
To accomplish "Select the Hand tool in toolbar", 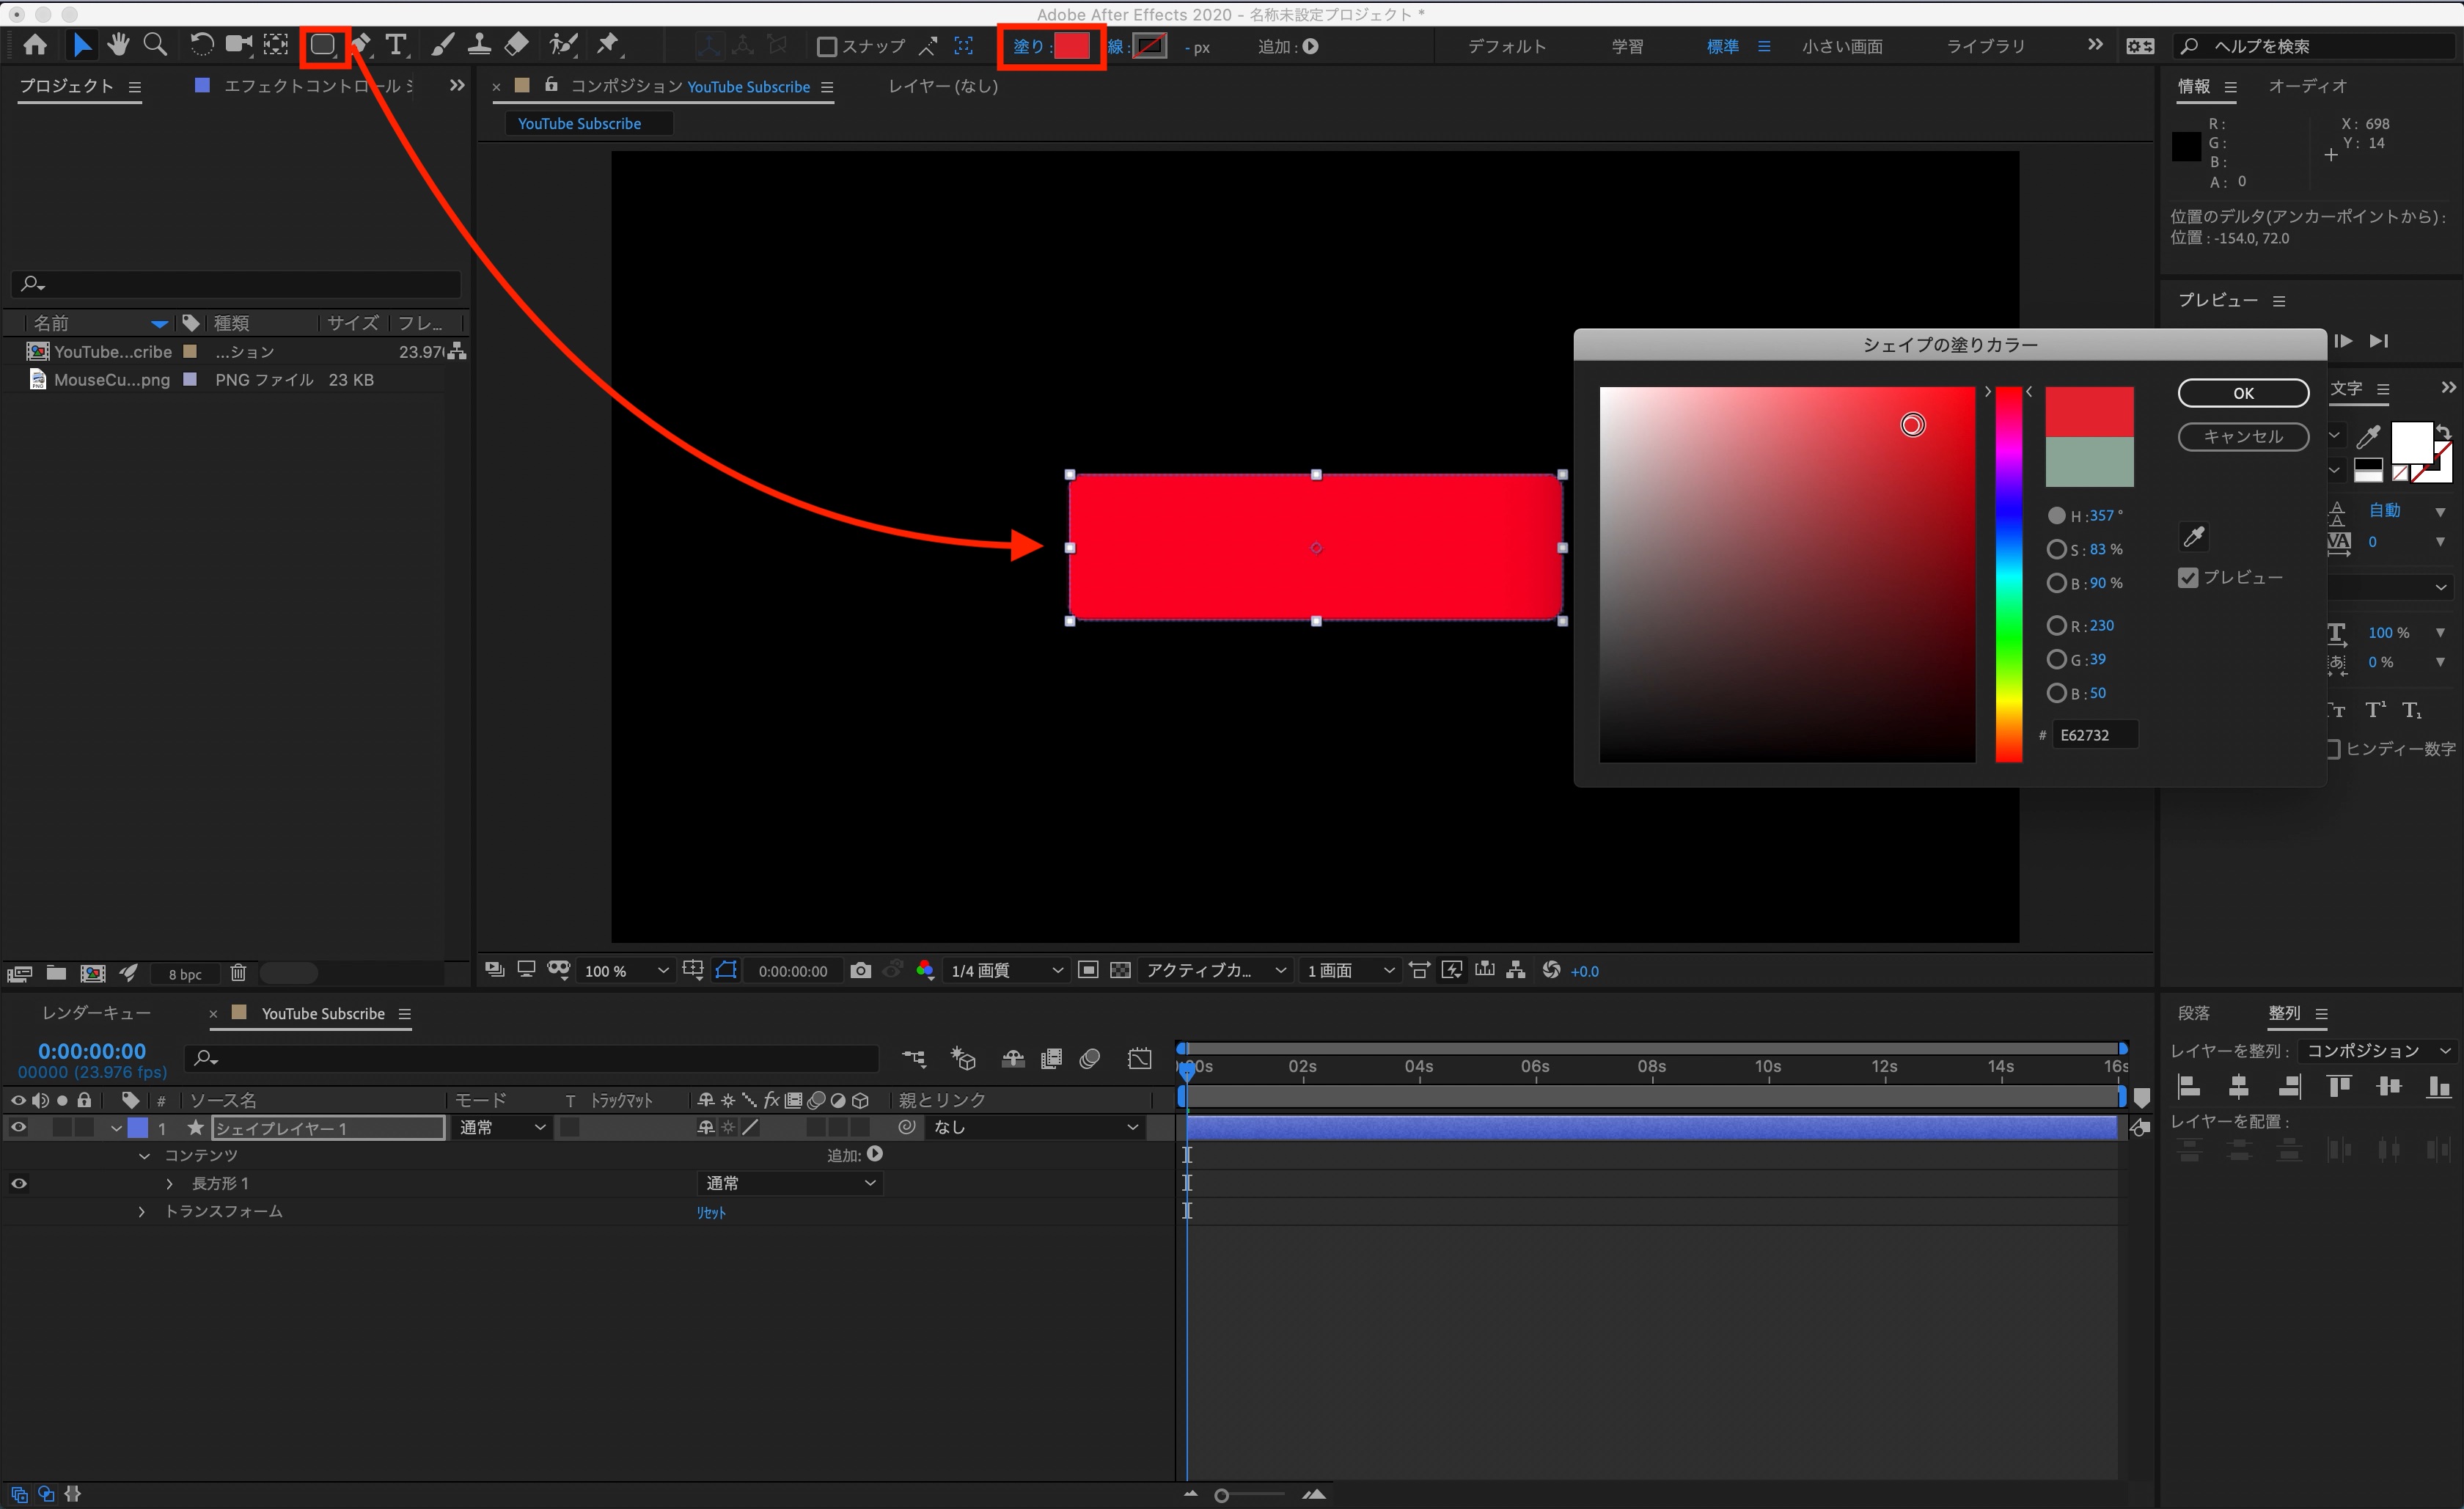I will pyautogui.click(x=118, y=45).
